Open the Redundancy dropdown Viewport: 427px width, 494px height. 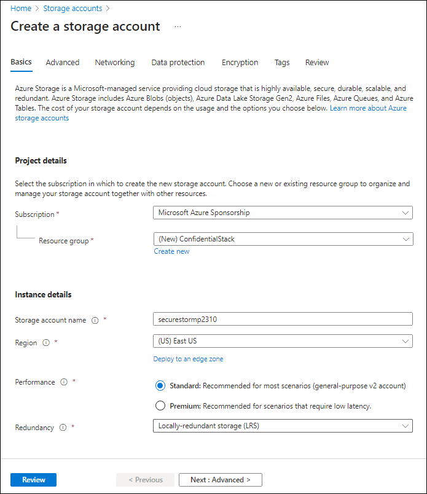(x=283, y=426)
